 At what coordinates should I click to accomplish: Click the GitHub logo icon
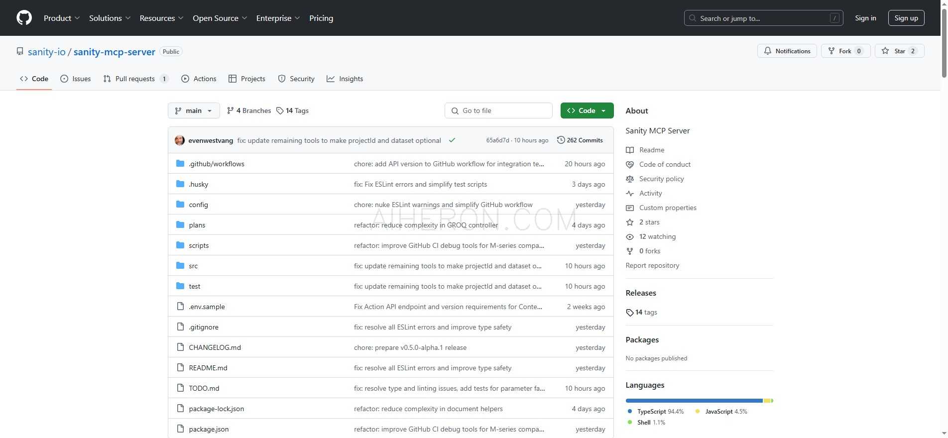pyautogui.click(x=24, y=18)
